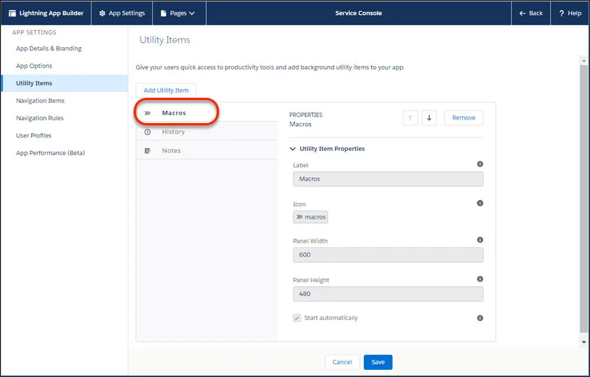This screenshot has height=377, width=590.
Task: Click the Macros chevrons icon in list
Action: click(x=147, y=113)
